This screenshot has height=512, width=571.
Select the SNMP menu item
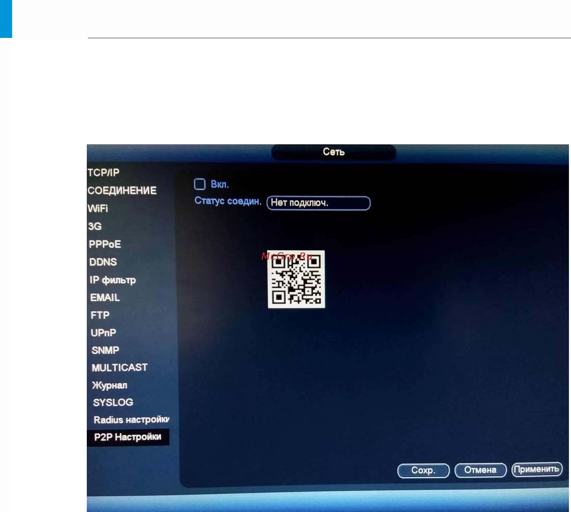[x=105, y=350]
